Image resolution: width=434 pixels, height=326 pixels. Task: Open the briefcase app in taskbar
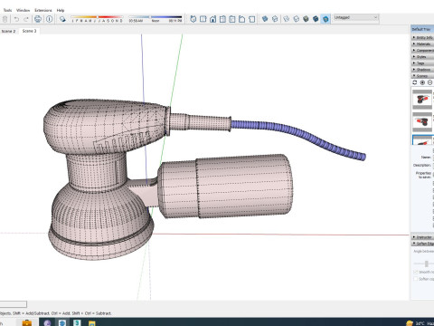point(27,322)
